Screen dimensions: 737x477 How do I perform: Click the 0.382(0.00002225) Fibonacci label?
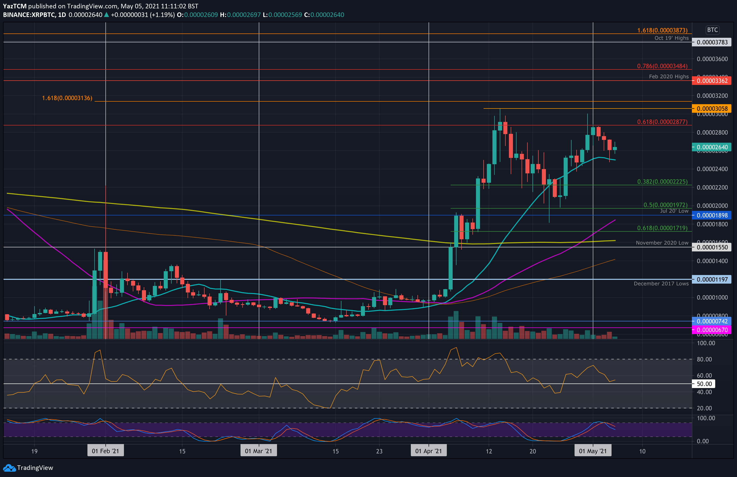662,181
